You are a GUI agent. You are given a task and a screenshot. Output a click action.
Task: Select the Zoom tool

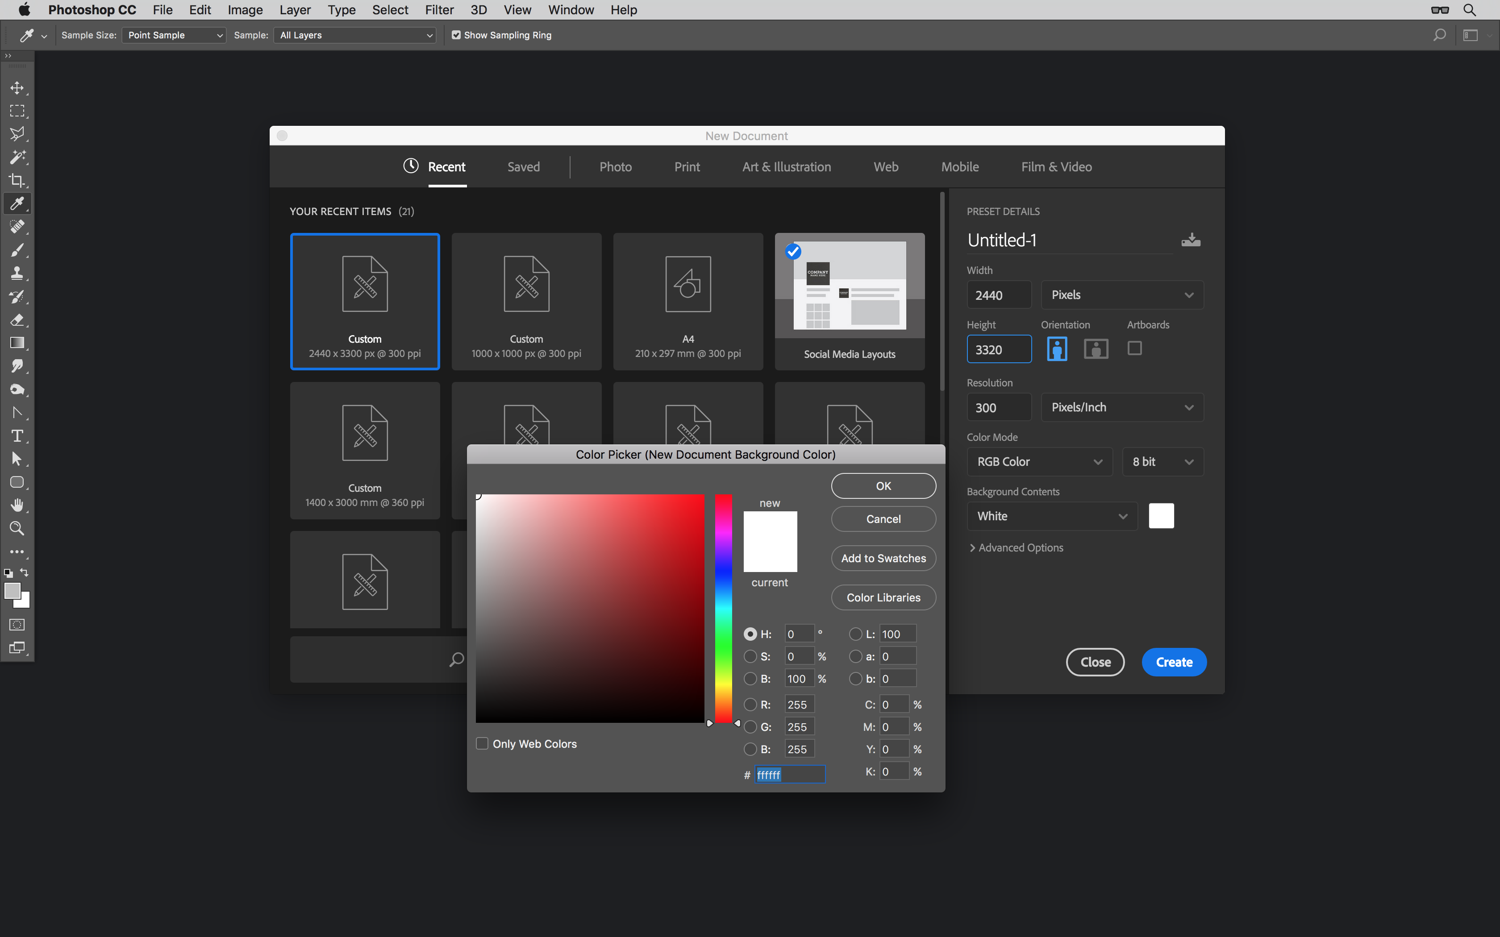(x=17, y=529)
